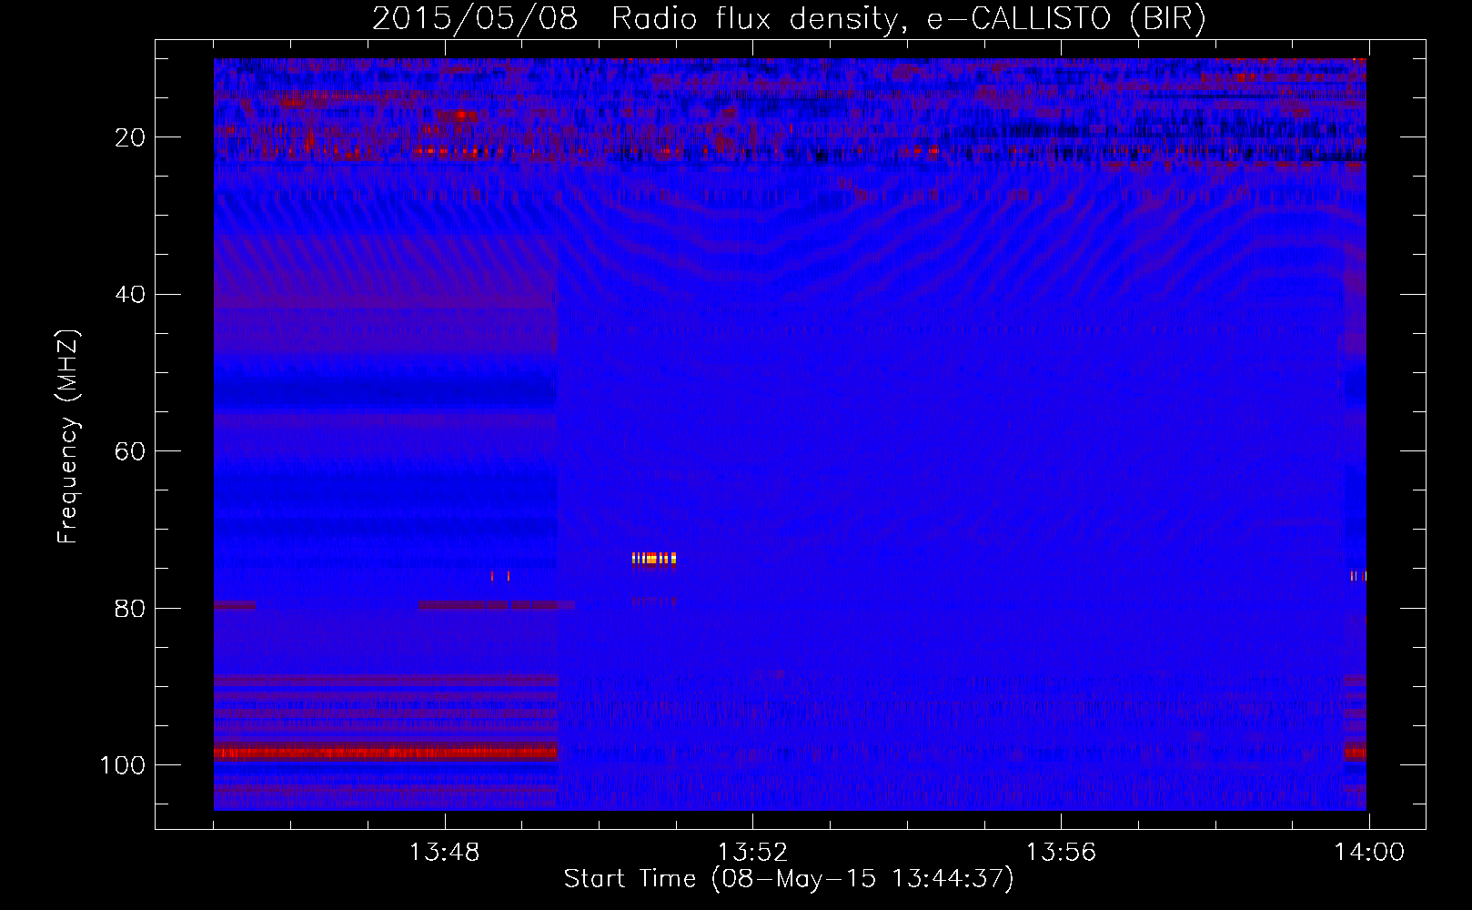Click the 13:48 time tick label
1472x910 pixels.
tap(444, 853)
